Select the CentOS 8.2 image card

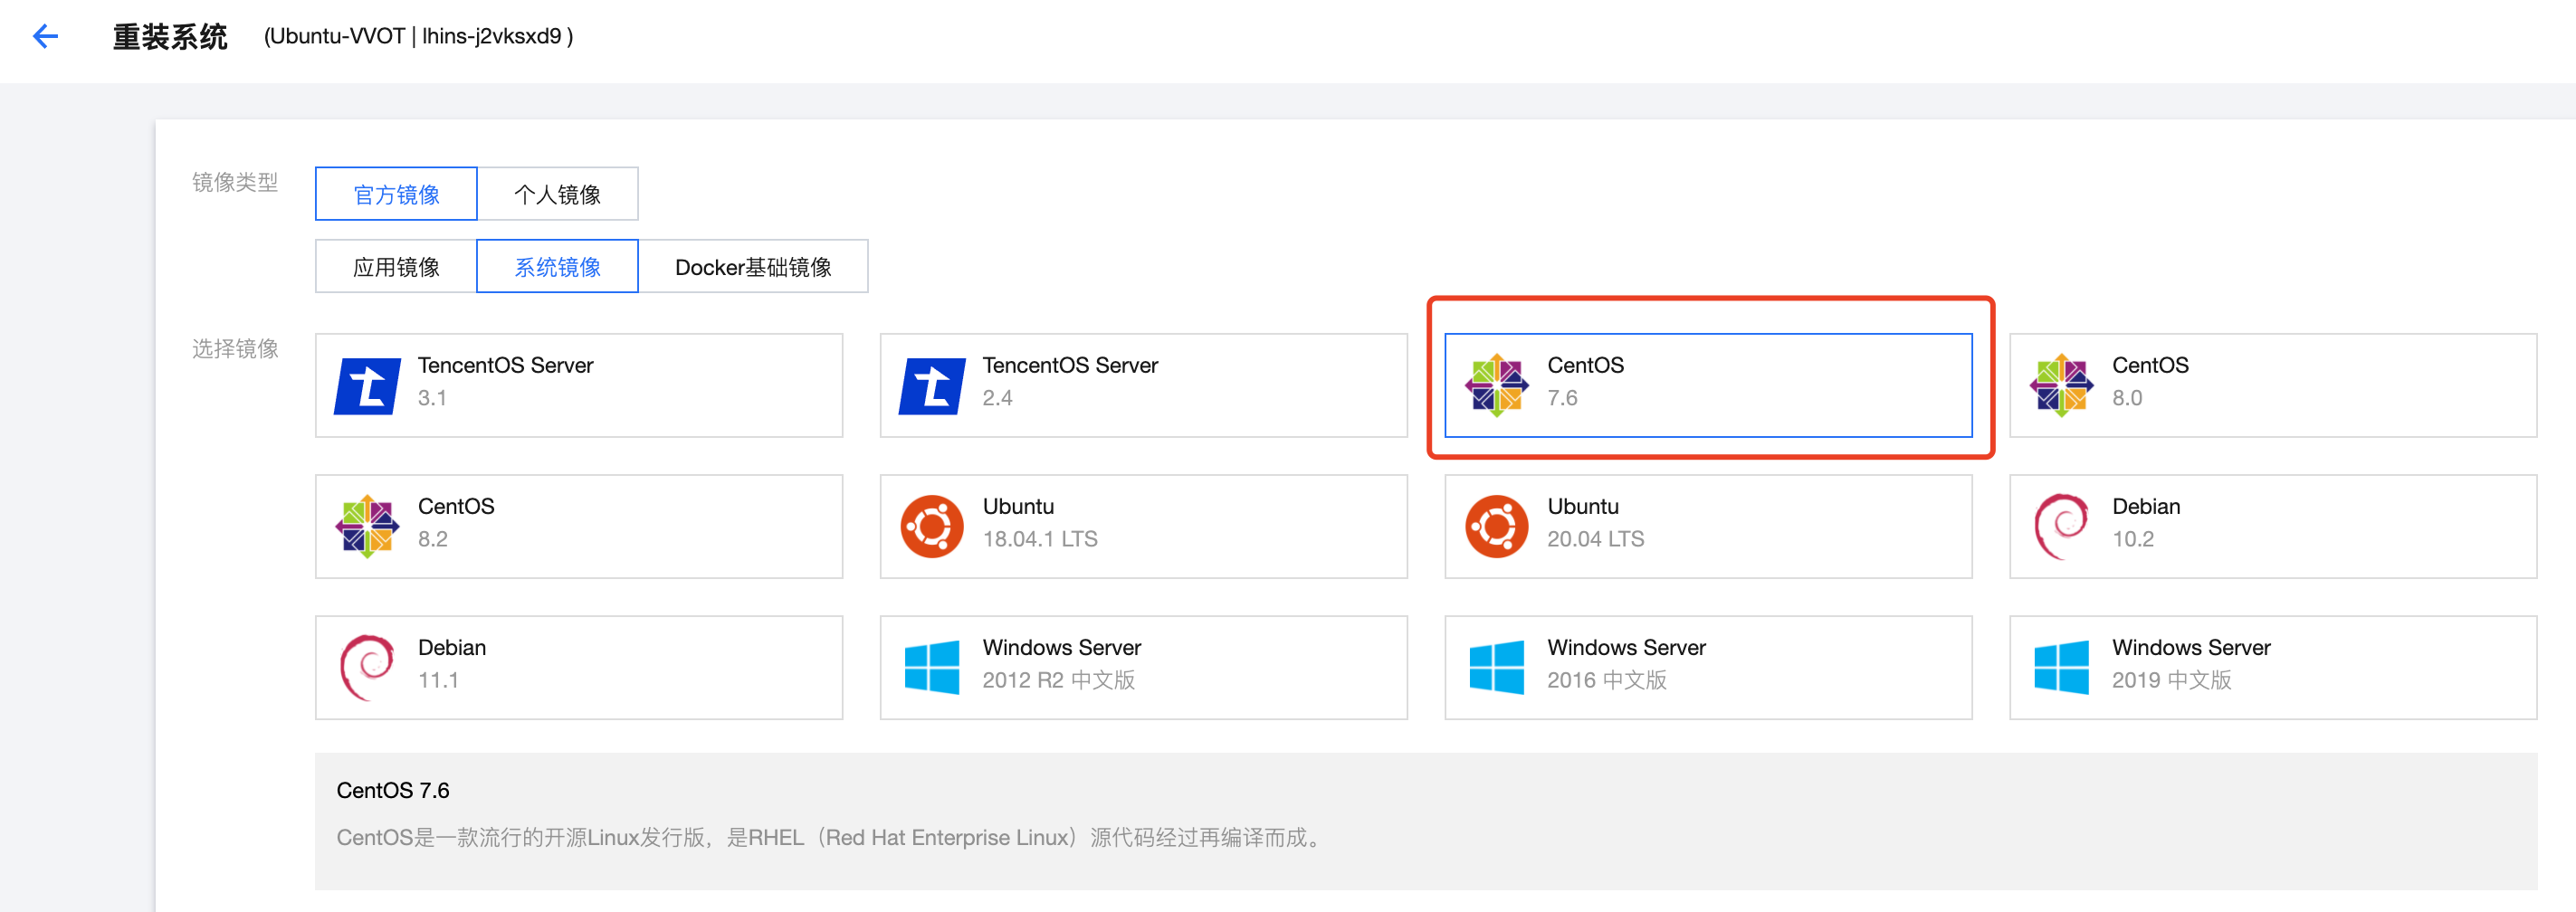(x=578, y=525)
